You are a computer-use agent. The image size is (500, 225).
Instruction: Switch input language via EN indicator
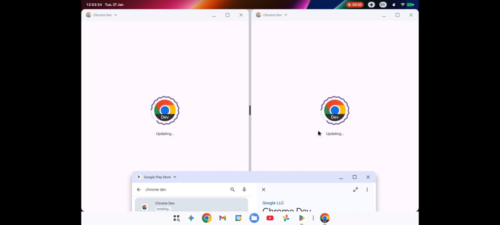[x=383, y=5]
